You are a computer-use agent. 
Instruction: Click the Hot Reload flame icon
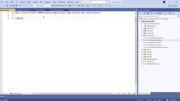69,6
